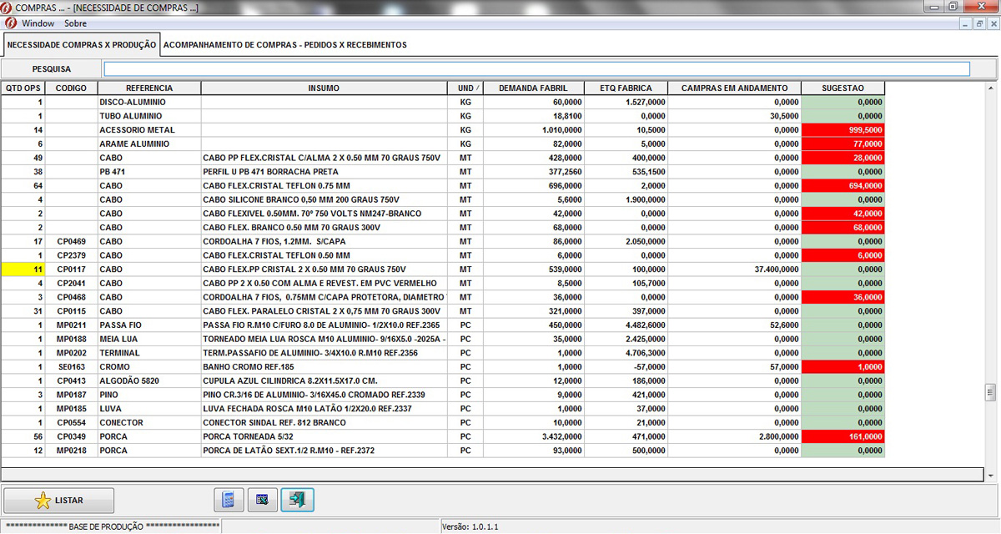Viewport: 1001px width, 534px height.
Task: Select the Necessidade Compras X Produção tab
Action: (x=81, y=44)
